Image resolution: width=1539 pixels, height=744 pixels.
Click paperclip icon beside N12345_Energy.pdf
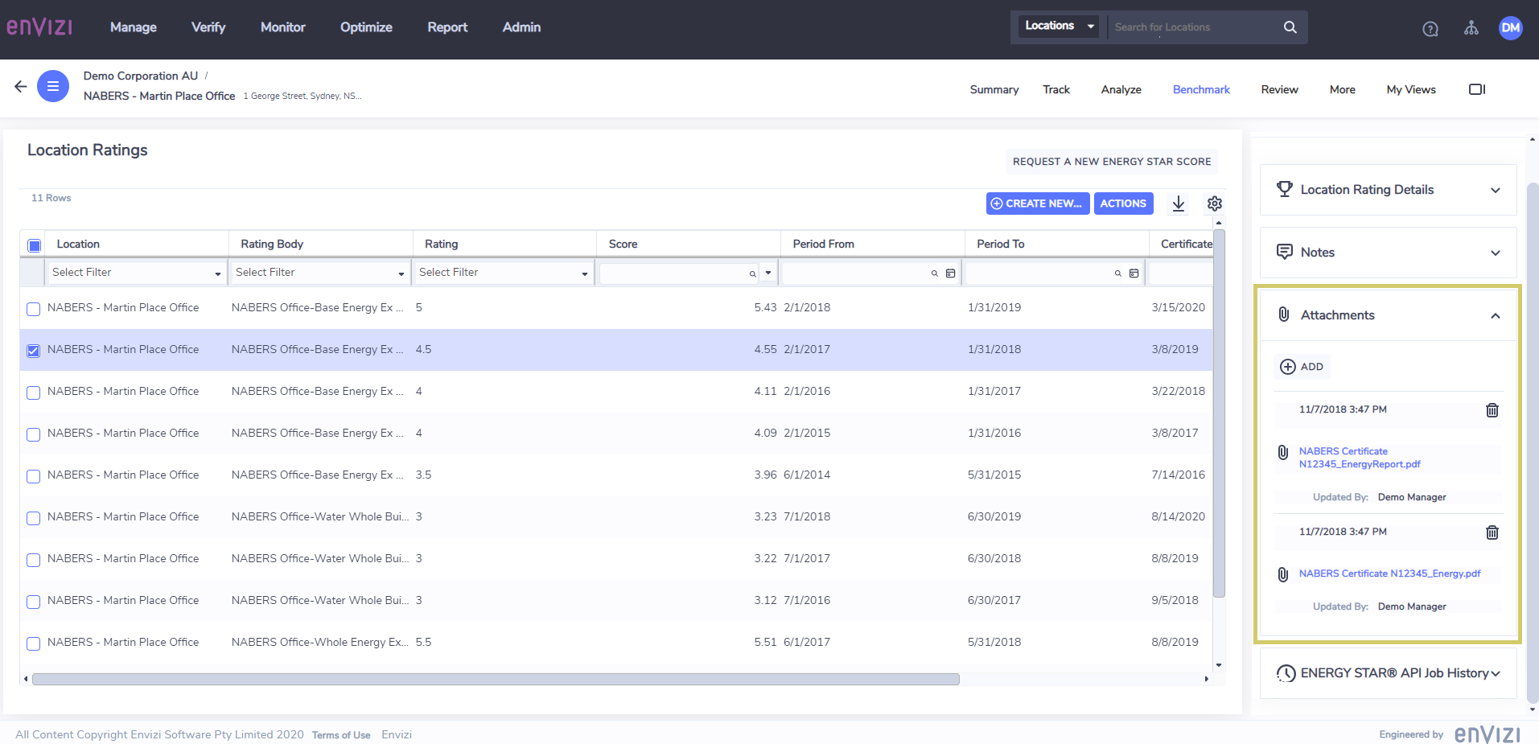tap(1283, 574)
